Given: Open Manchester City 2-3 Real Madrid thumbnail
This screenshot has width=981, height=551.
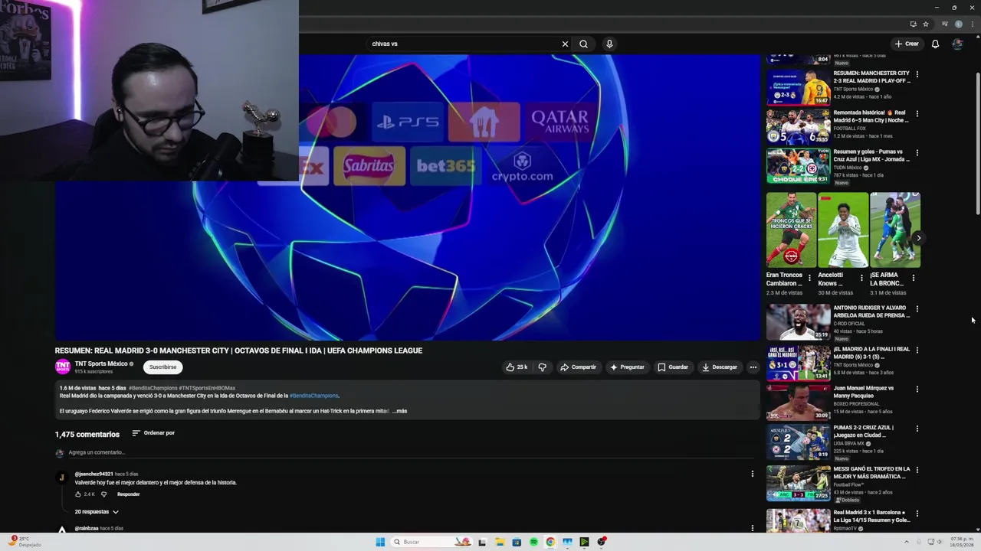Looking at the screenshot, I should click(x=798, y=87).
